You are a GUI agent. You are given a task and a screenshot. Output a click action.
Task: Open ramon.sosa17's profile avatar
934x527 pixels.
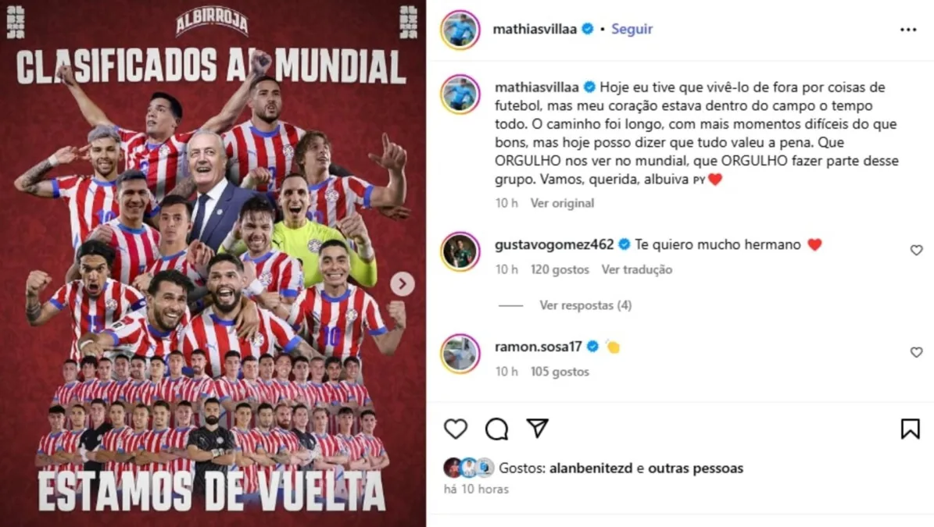(460, 353)
